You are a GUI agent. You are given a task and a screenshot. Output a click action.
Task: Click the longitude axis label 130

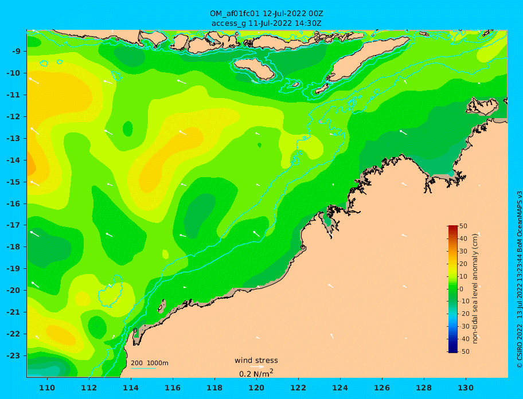point(466,388)
